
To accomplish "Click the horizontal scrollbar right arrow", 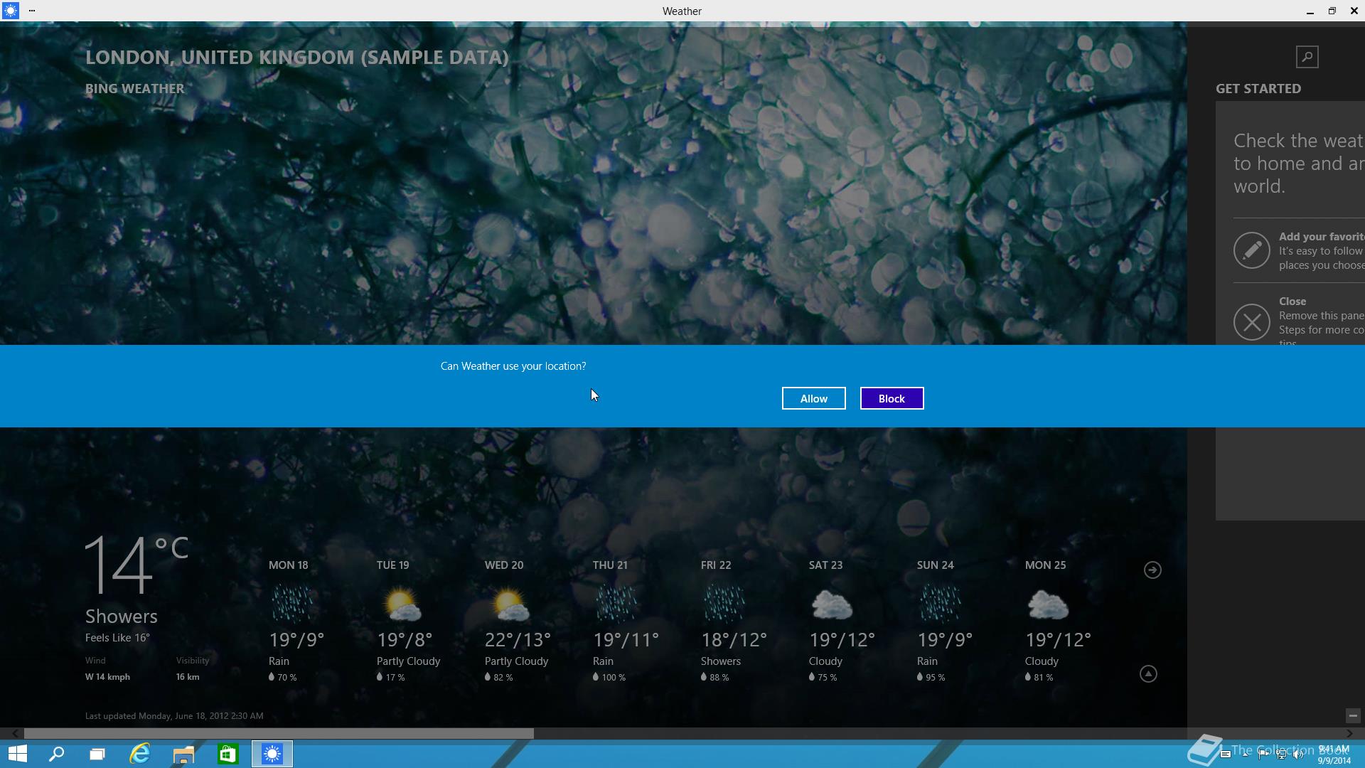I will (1349, 733).
